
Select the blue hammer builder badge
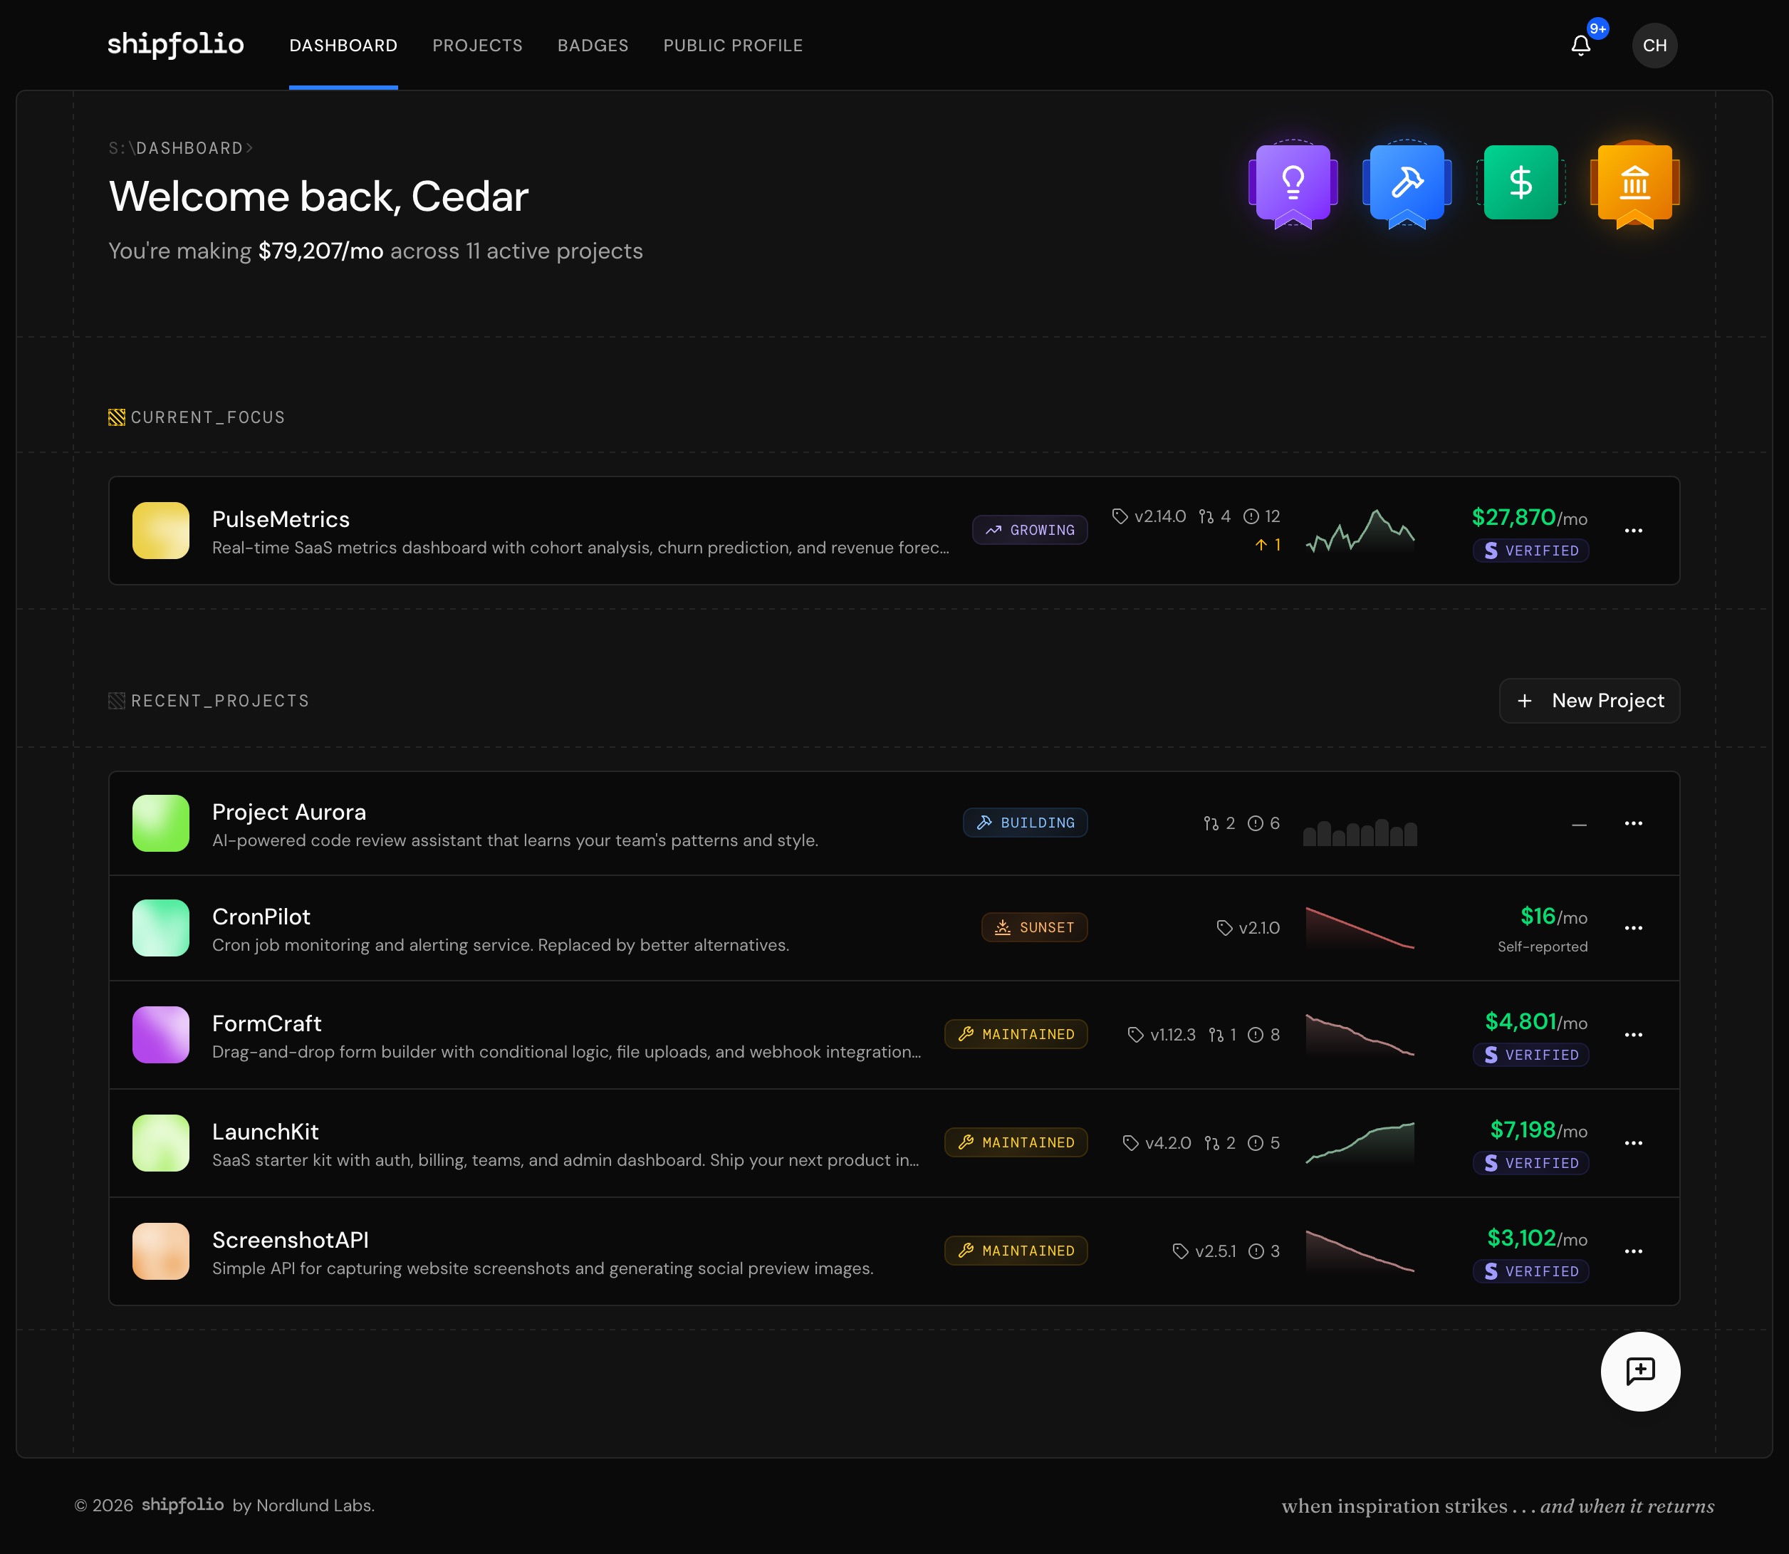tap(1406, 182)
